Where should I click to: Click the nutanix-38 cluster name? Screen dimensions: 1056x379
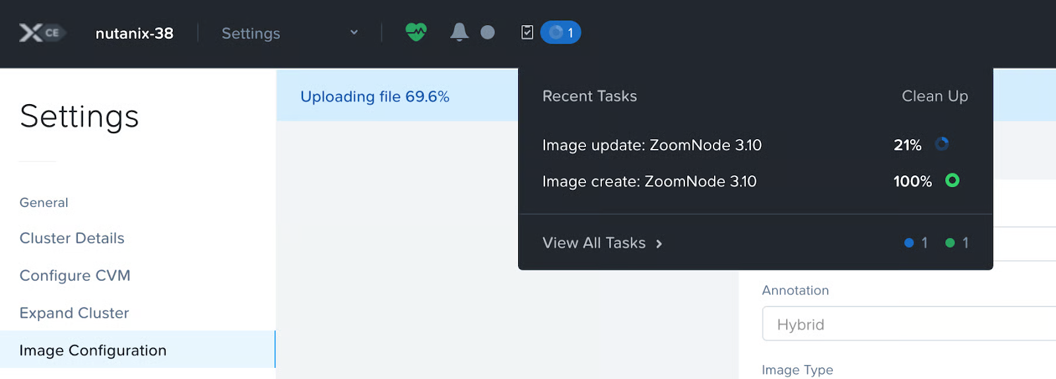click(135, 33)
